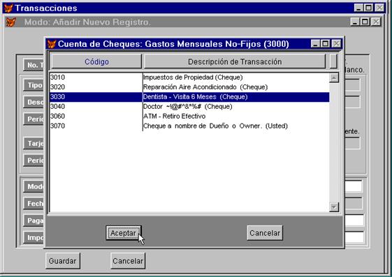Click code cell 3020

tap(96, 87)
